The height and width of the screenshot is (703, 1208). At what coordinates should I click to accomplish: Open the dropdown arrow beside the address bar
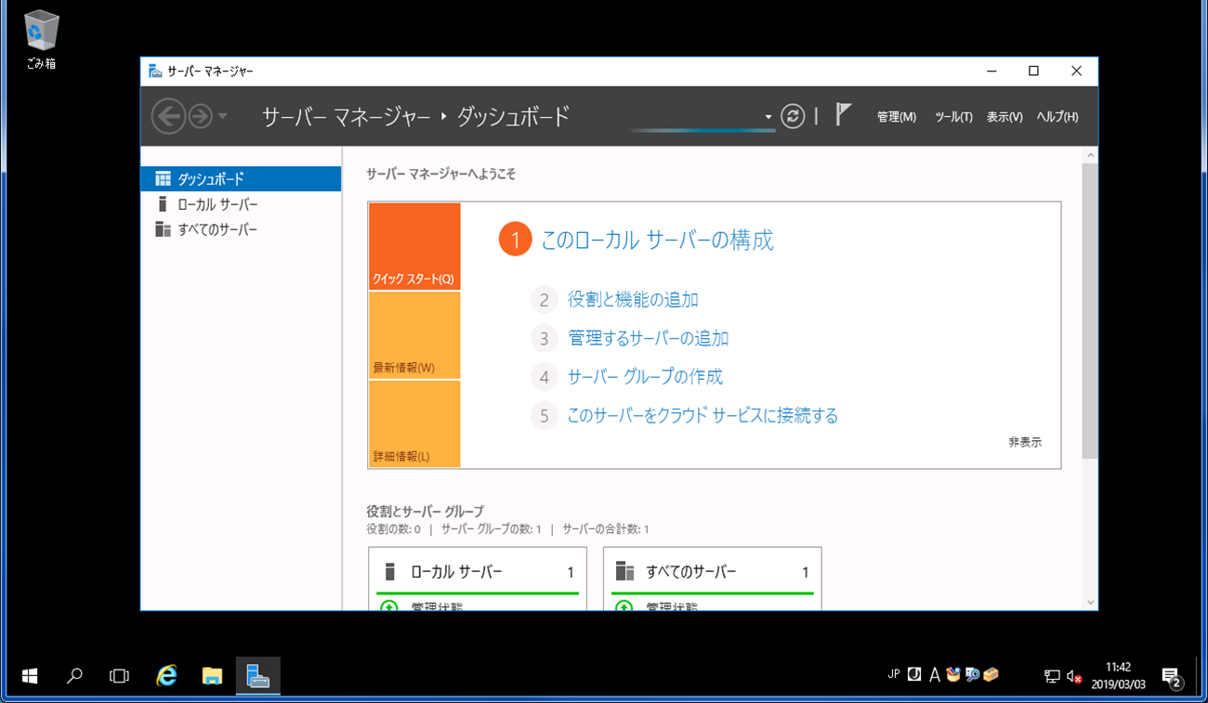pyautogui.click(x=768, y=117)
